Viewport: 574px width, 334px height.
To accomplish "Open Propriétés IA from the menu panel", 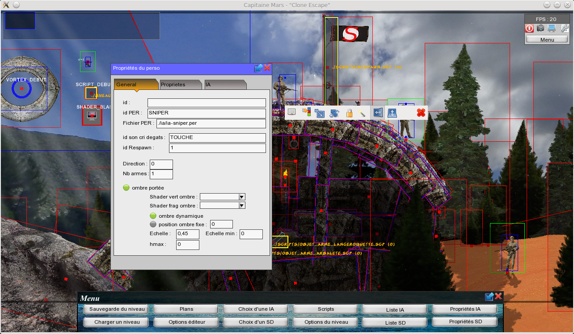I will (x=464, y=309).
